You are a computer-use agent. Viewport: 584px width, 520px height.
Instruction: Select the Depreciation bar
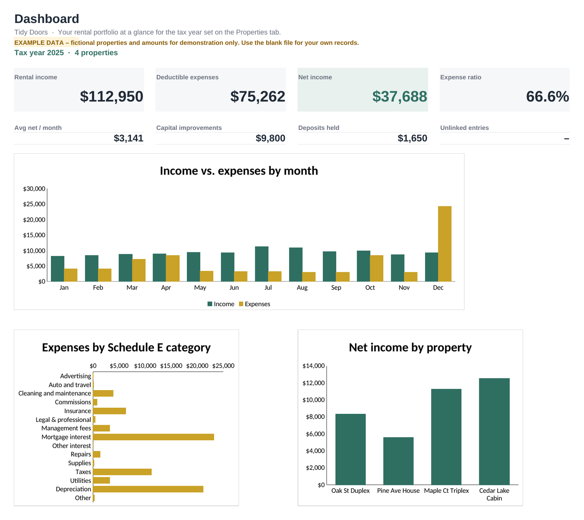pyautogui.click(x=148, y=489)
